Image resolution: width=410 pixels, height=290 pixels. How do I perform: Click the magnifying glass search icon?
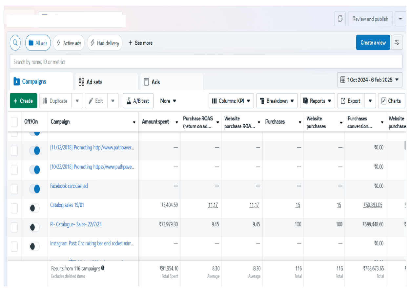click(x=15, y=43)
